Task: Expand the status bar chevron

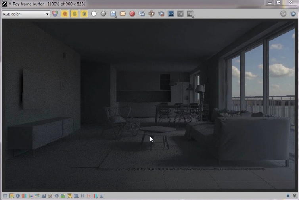Action: [x=294, y=196]
